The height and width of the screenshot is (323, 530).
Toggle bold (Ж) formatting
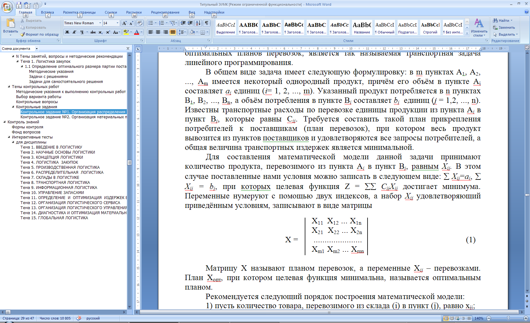67,32
